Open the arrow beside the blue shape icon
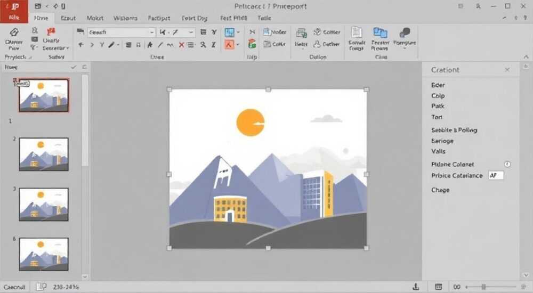Viewport: 533px width, 293px height. pyautogui.click(x=238, y=32)
